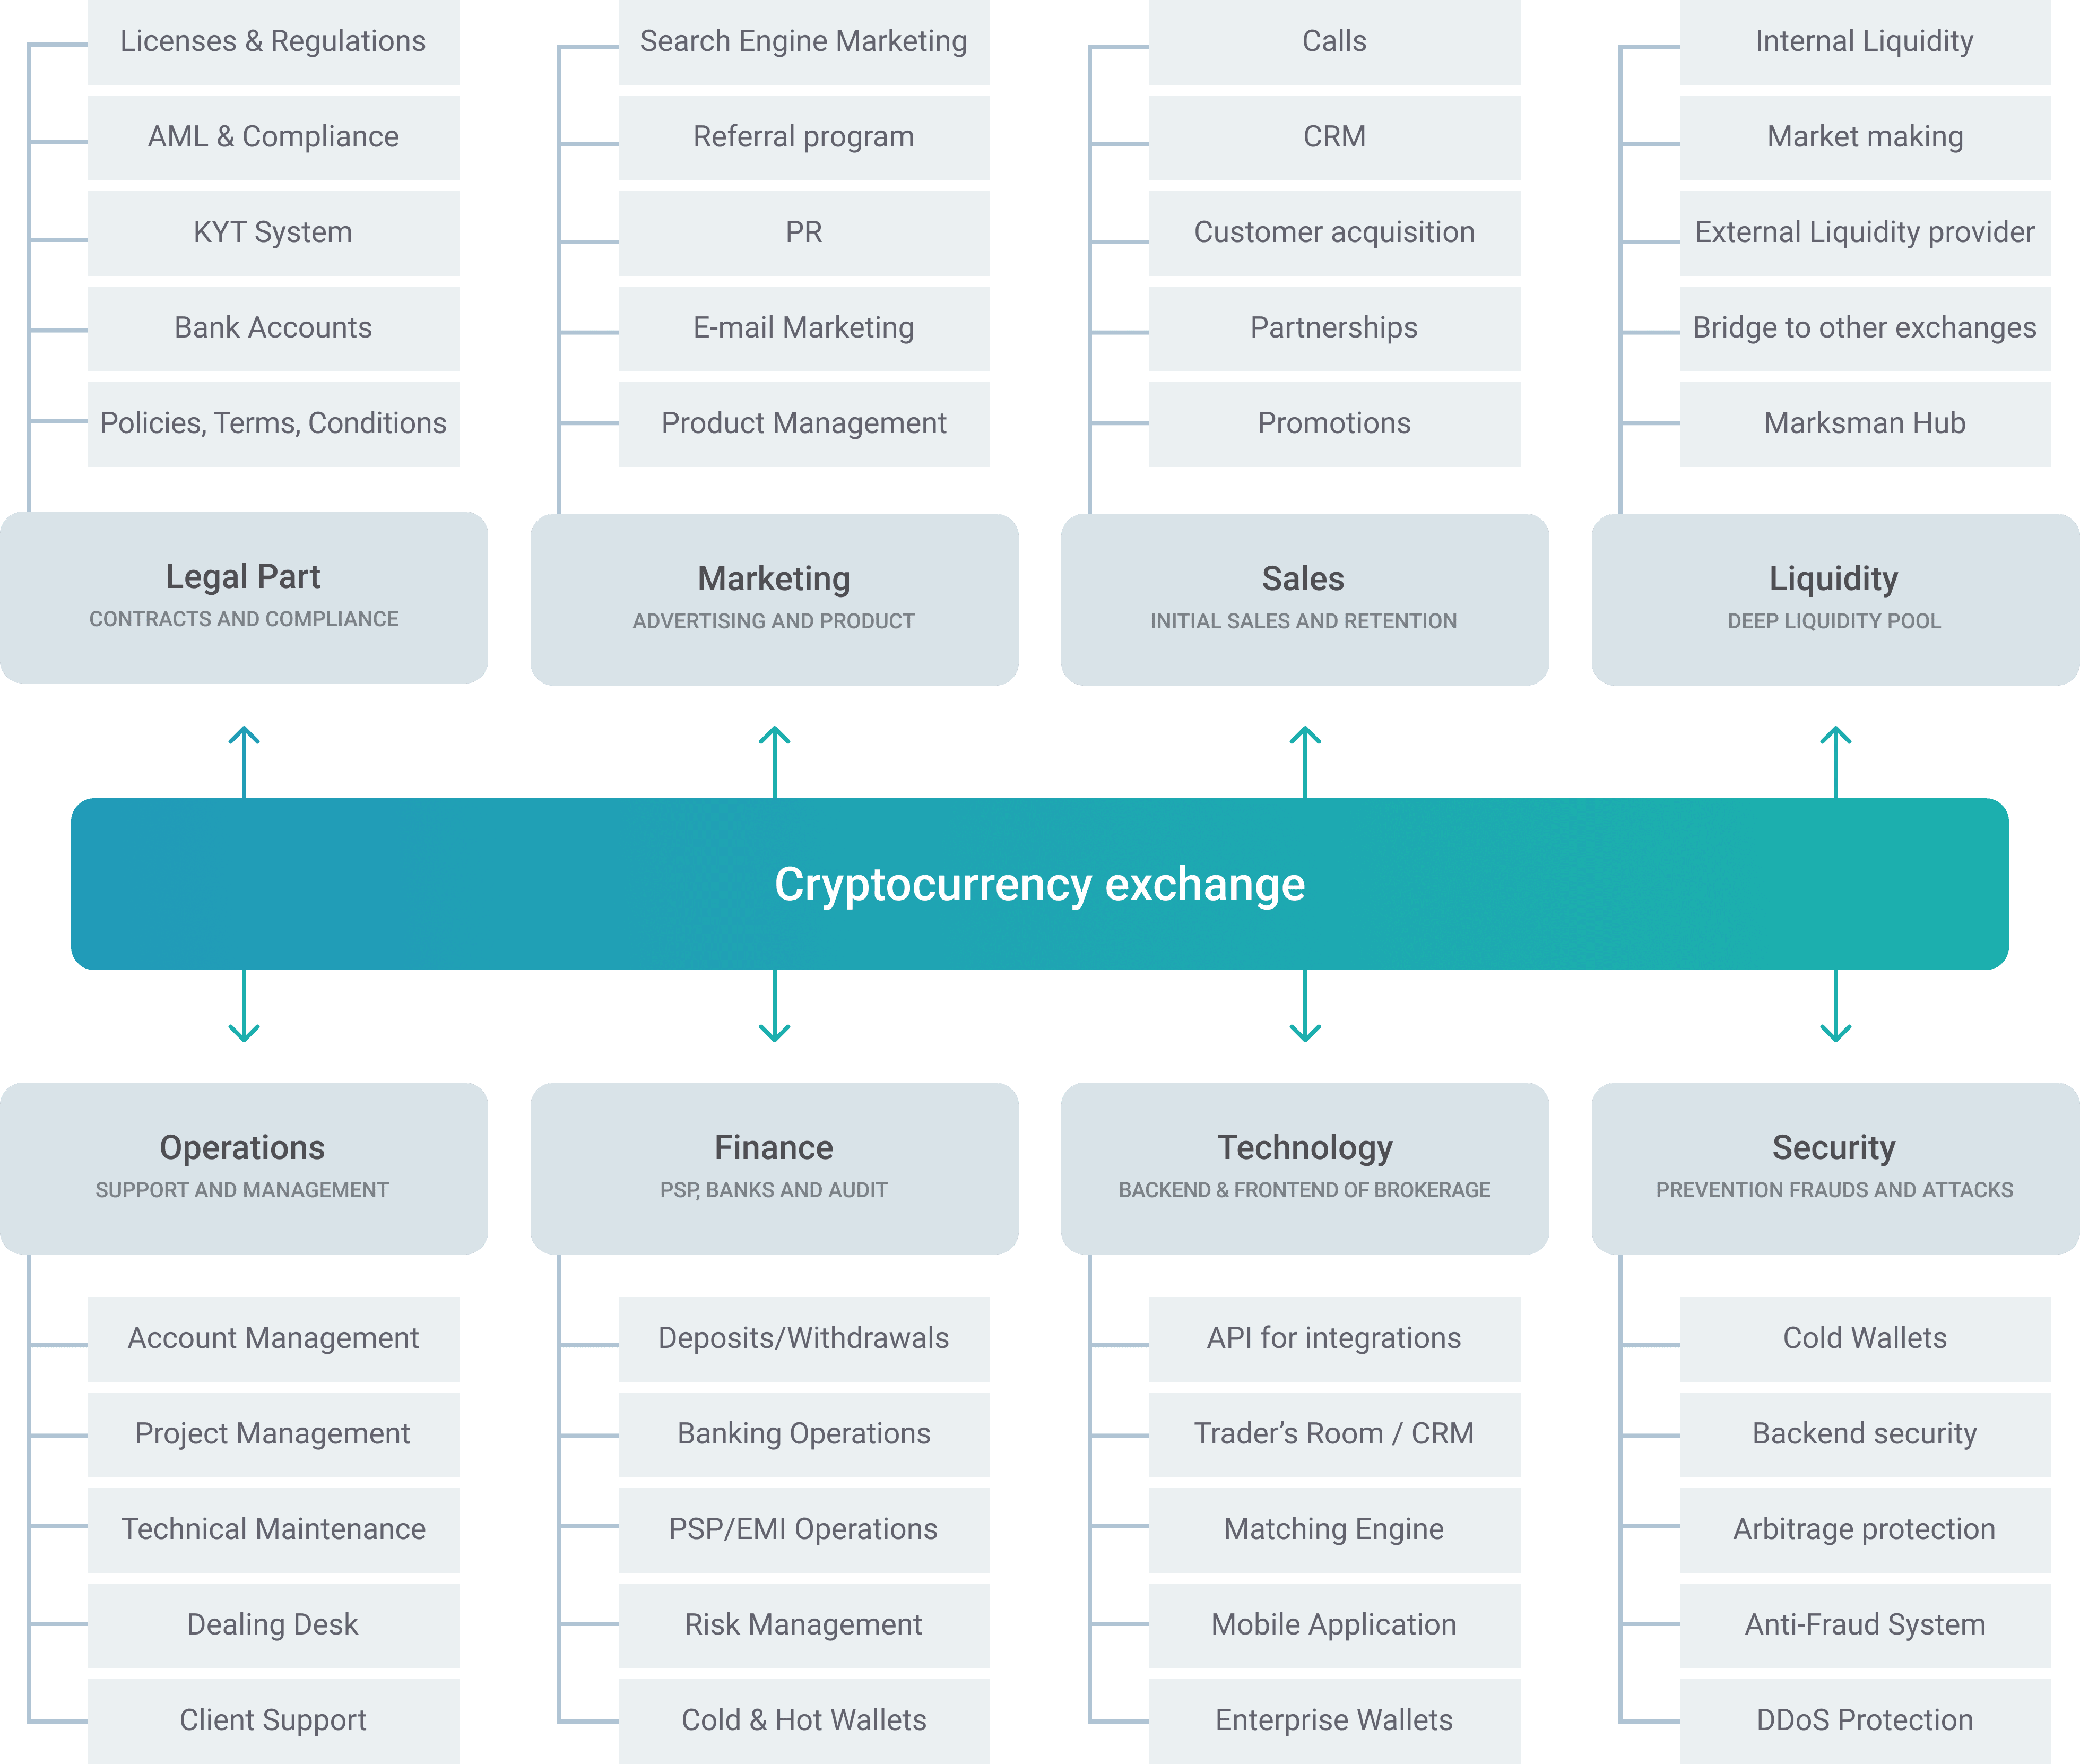
Task: Click the Account Management item
Action: point(273,1339)
